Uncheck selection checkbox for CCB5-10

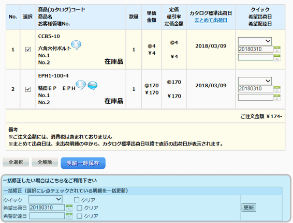[x=28, y=50]
